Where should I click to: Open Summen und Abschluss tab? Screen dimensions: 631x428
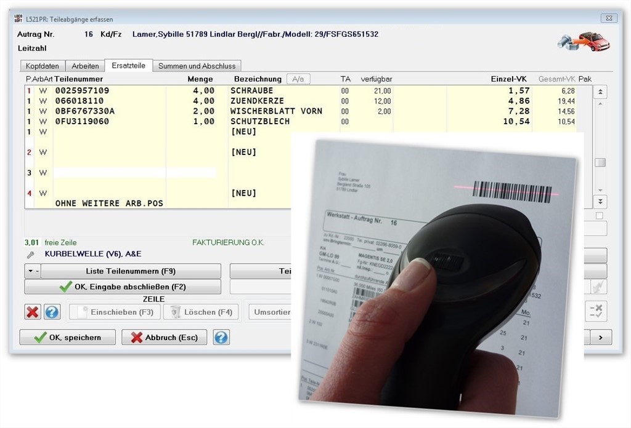pyautogui.click(x=197, y=66)
